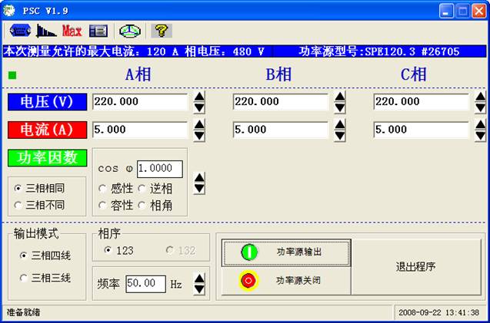This screenshot has width=490, height=323.
Task: Open the harmonic bar chart tool
Action: pos(46,31)
